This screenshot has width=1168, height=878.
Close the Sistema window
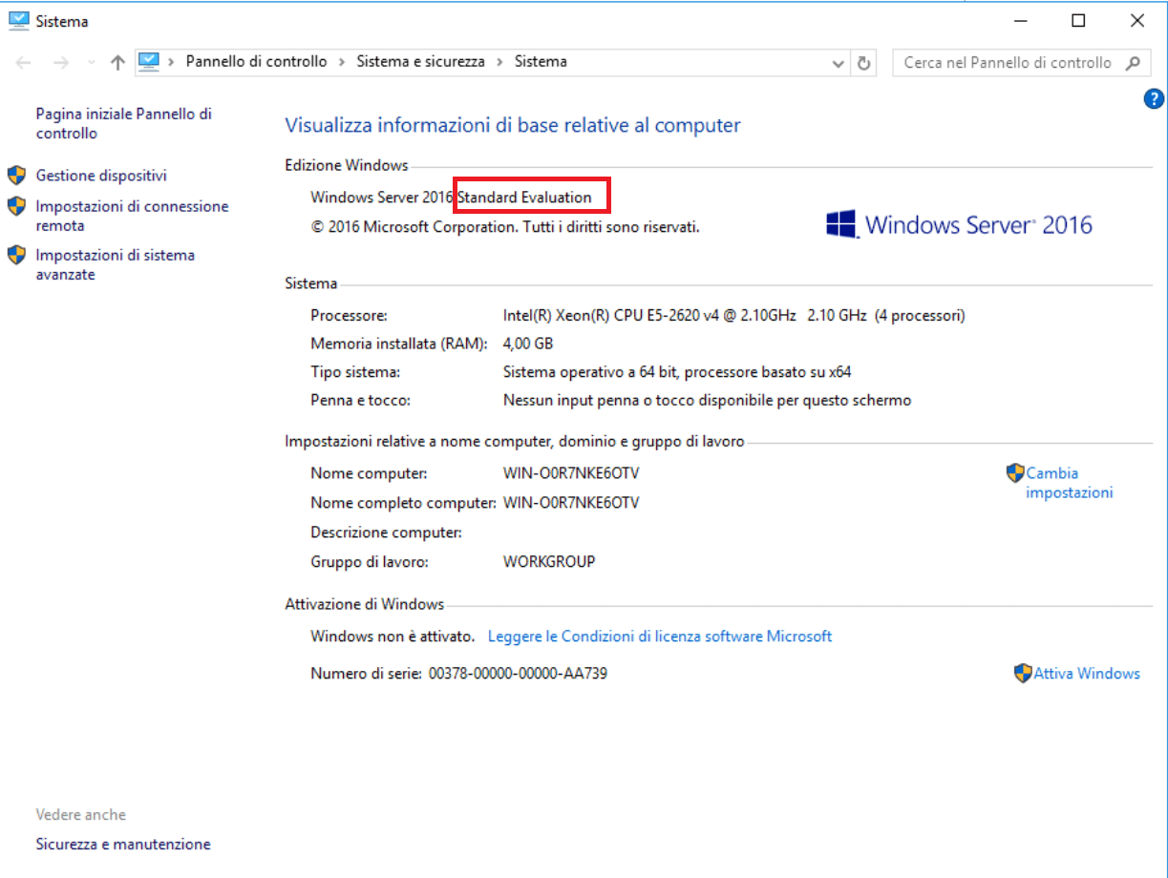[x=1136, y=20]
